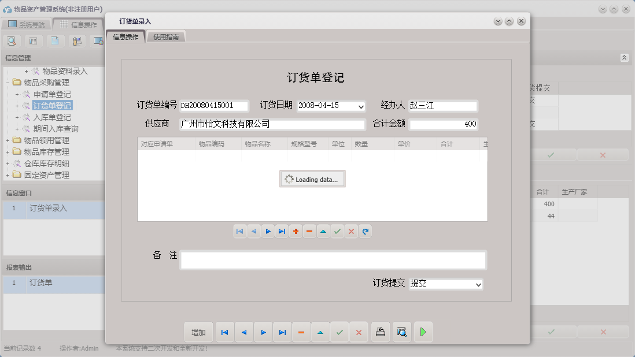Click the add record plus icon in grid navigator
635x357 pixels.
coord(296,231)
